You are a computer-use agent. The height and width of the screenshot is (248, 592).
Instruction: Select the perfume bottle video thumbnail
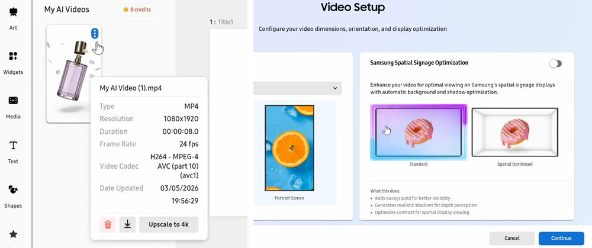coord(72,74)
